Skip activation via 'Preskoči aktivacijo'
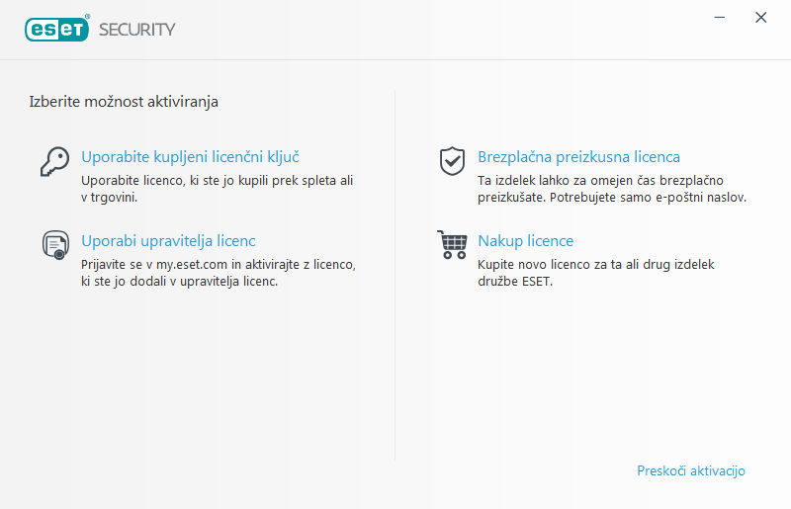 coord(690,471)
